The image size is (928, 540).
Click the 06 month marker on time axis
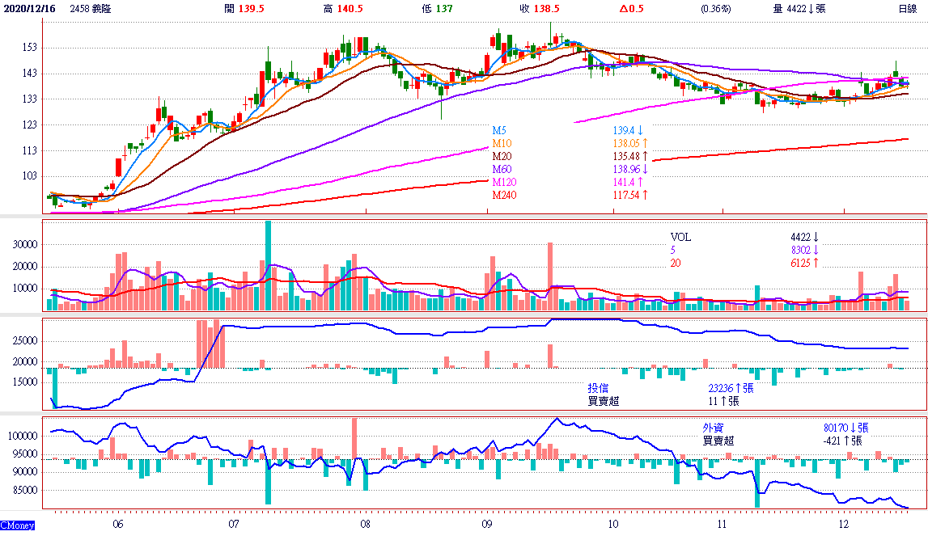click(118, 524)
